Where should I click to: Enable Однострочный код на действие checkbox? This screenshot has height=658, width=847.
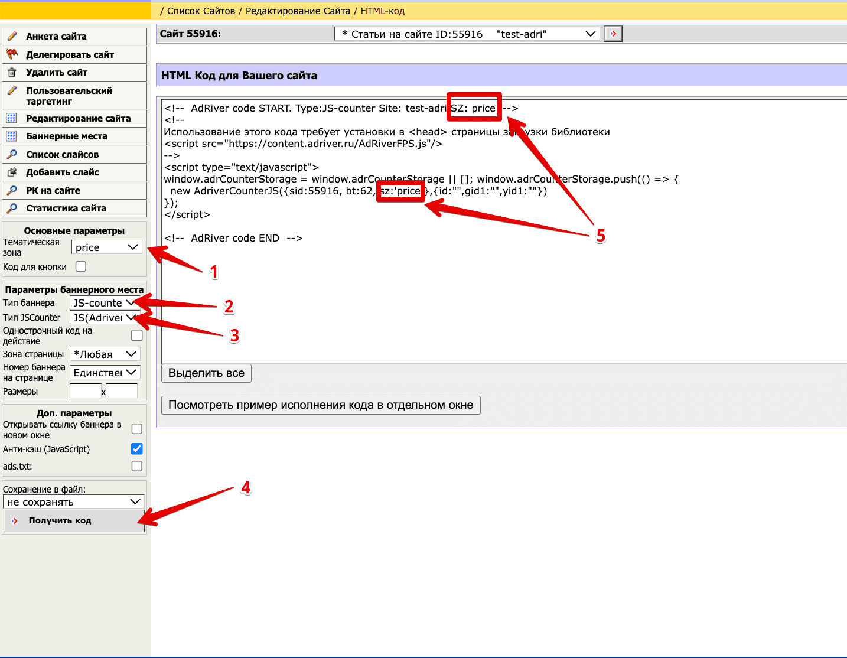[x=137, y=335]
